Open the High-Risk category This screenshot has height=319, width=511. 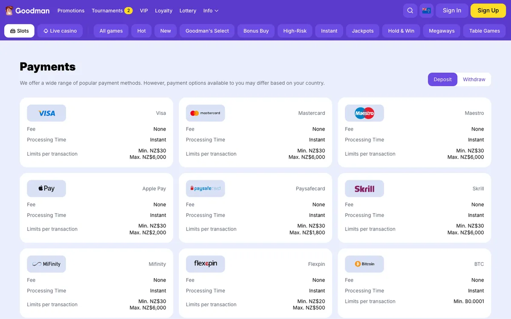[295, 31]
